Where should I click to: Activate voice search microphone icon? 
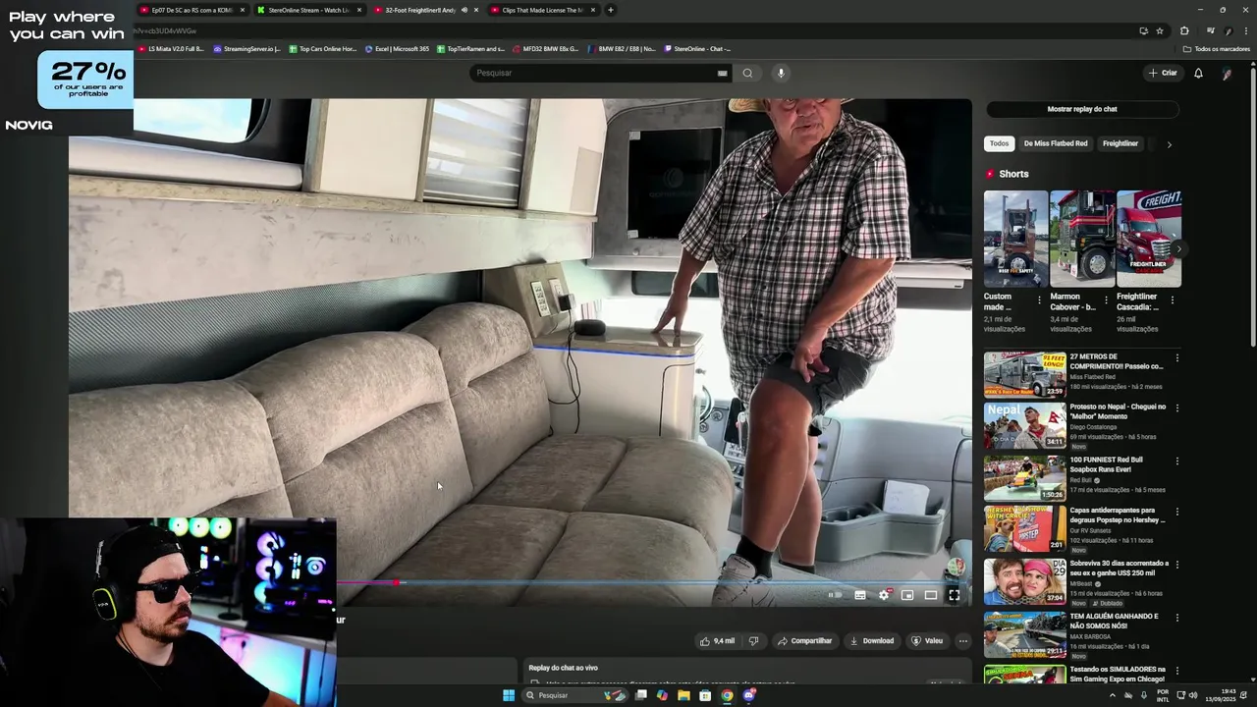[x=781, y=73]
